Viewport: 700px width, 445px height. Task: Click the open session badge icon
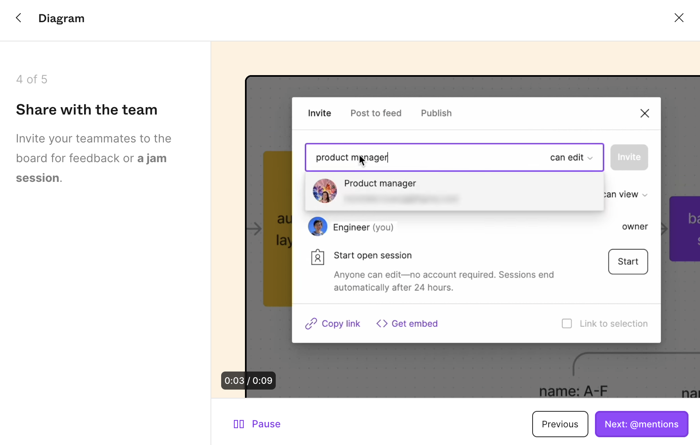pyautogui.click(x=318, y=257)
